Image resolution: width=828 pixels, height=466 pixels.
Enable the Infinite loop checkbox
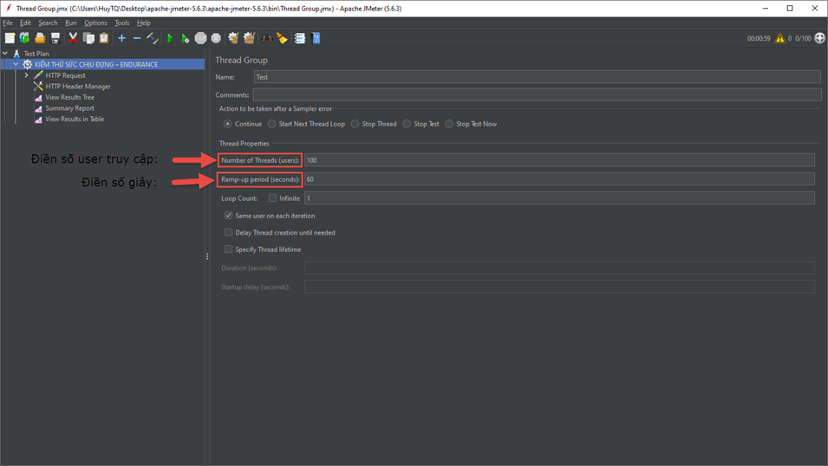pos(272,198)
